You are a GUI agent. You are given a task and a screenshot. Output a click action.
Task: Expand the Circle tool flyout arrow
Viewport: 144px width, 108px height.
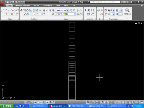pyautogui.click(x=8, y=14)
